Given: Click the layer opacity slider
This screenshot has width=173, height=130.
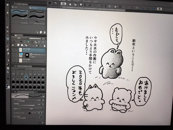Looking at the screenshot, I should click(x=35, y=38).
